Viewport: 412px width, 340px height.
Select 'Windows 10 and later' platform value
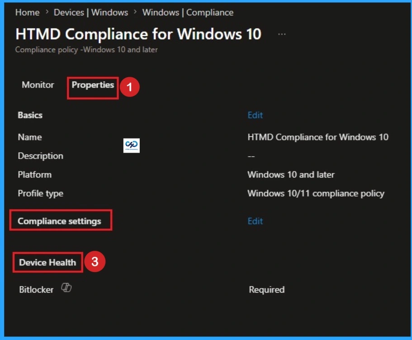[x=291, y=175]
